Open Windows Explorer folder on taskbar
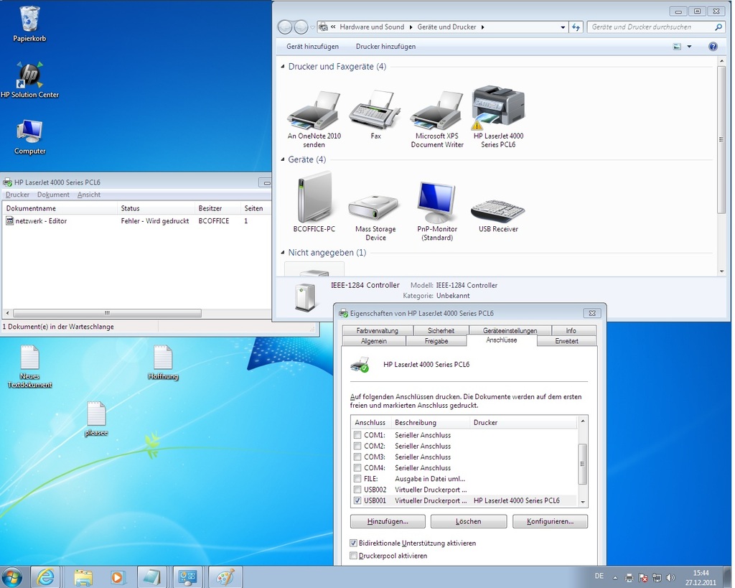Screen dimensions: 735x588 83,577
